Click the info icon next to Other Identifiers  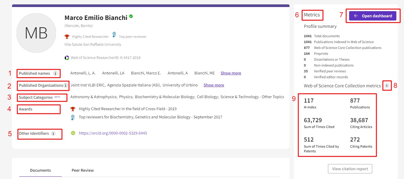(53, 133)
